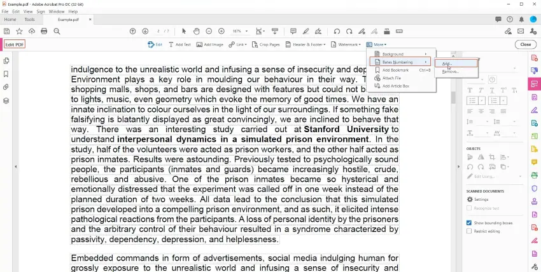
Task: Collapse the right Format pane arrow
Action: pos(458,167)
